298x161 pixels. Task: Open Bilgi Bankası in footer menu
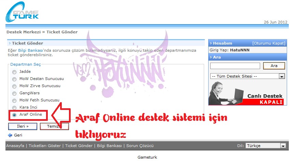click(109, 146)
